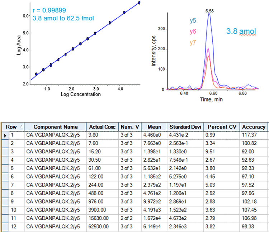The width and height of the screenshot is (269, 232).
Task: Sort table by Component Name column
Action: (x=55, y=127)
